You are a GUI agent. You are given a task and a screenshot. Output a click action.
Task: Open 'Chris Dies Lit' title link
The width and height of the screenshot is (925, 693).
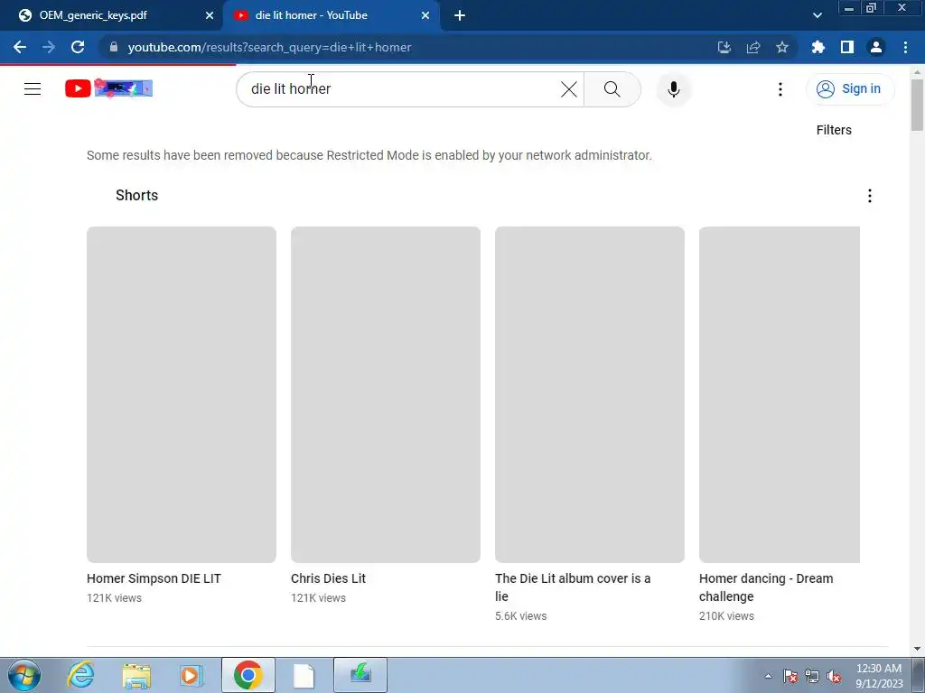click(328, 578)
